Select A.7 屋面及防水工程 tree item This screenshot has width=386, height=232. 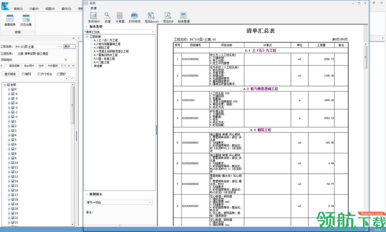tap(106, 55)
